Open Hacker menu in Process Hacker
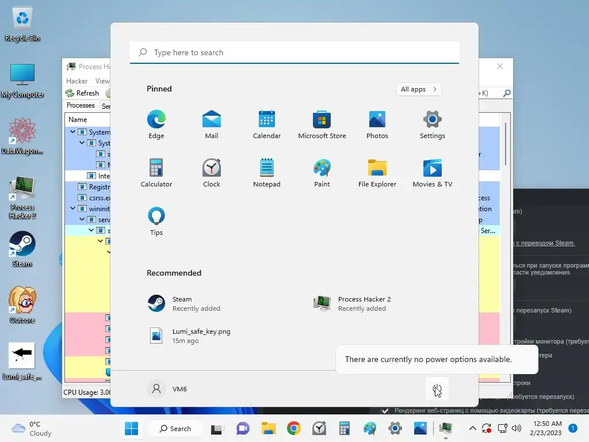Viewport: 589px width, 442px height. coord(77,81)
